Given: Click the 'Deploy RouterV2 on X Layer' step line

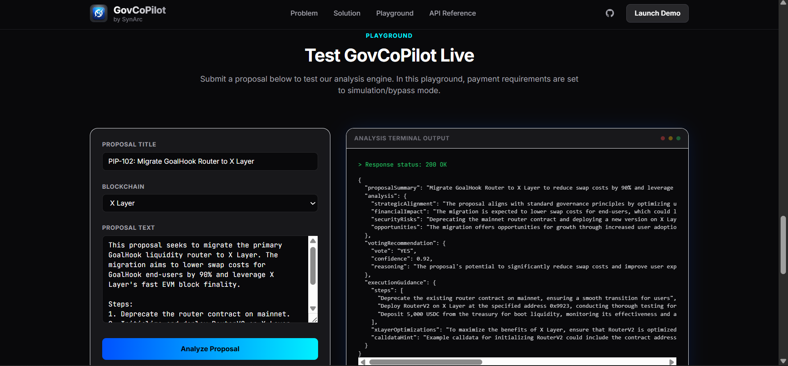Looking at the screenshot, I should pyautogui.click(x=527, y=306).
